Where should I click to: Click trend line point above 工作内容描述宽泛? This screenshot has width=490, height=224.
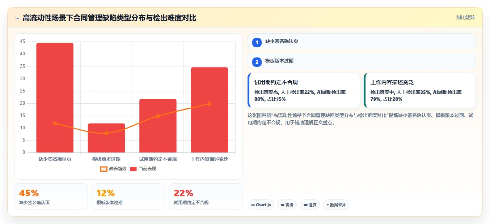[210, 104]
